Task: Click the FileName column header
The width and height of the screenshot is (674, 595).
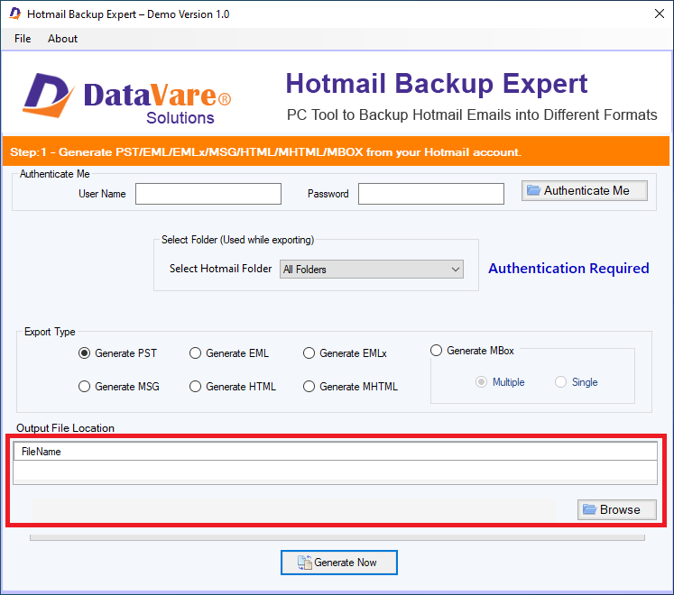Action: [335, 452]
